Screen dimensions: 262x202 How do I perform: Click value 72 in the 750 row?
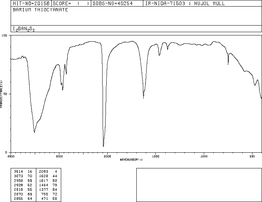(55, 194)
